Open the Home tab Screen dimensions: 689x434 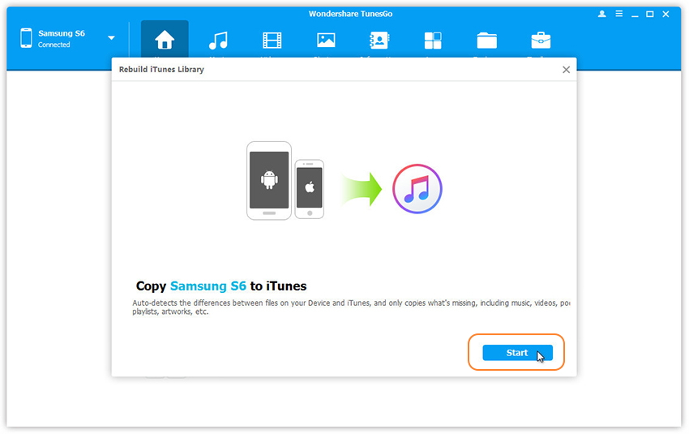pos(165,41)
